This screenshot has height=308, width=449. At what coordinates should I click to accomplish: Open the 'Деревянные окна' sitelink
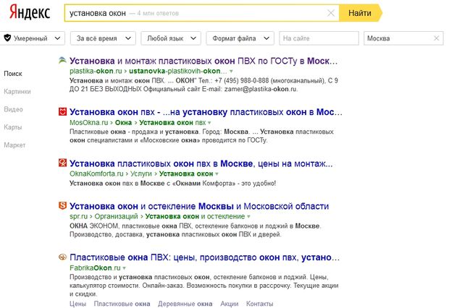pos(185,304)
